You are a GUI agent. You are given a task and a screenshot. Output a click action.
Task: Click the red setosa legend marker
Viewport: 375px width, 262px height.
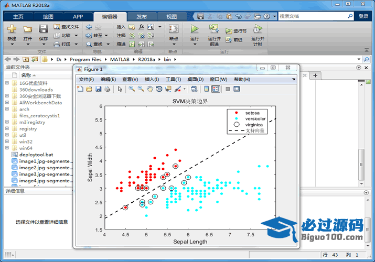pyautogui.click(x=237, y=113)
